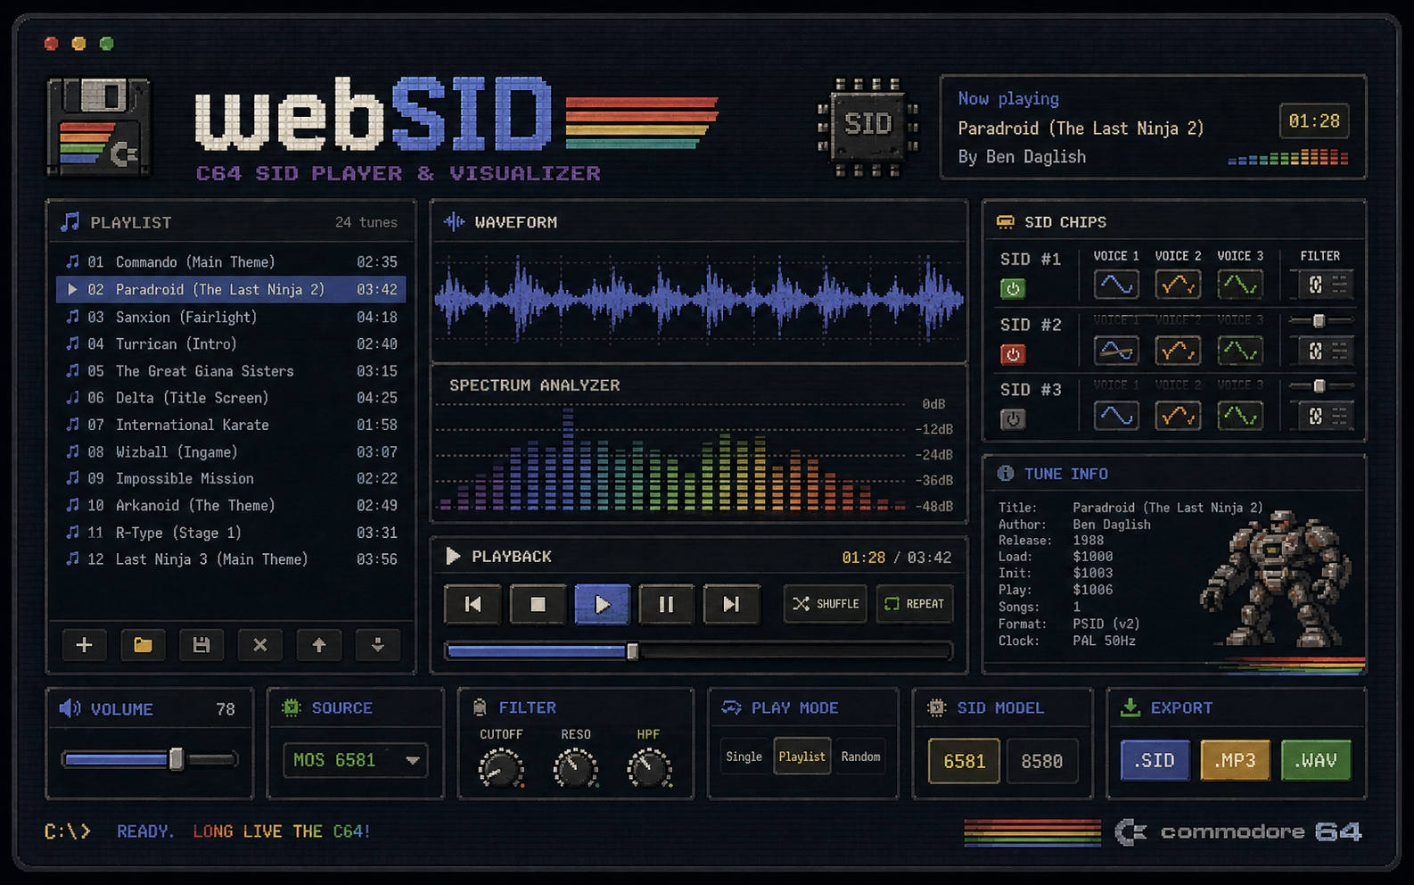This screenshot has width=1414, height=885.
Task: Toggle the green SID #1 power button
Action: coord(1013,288)
